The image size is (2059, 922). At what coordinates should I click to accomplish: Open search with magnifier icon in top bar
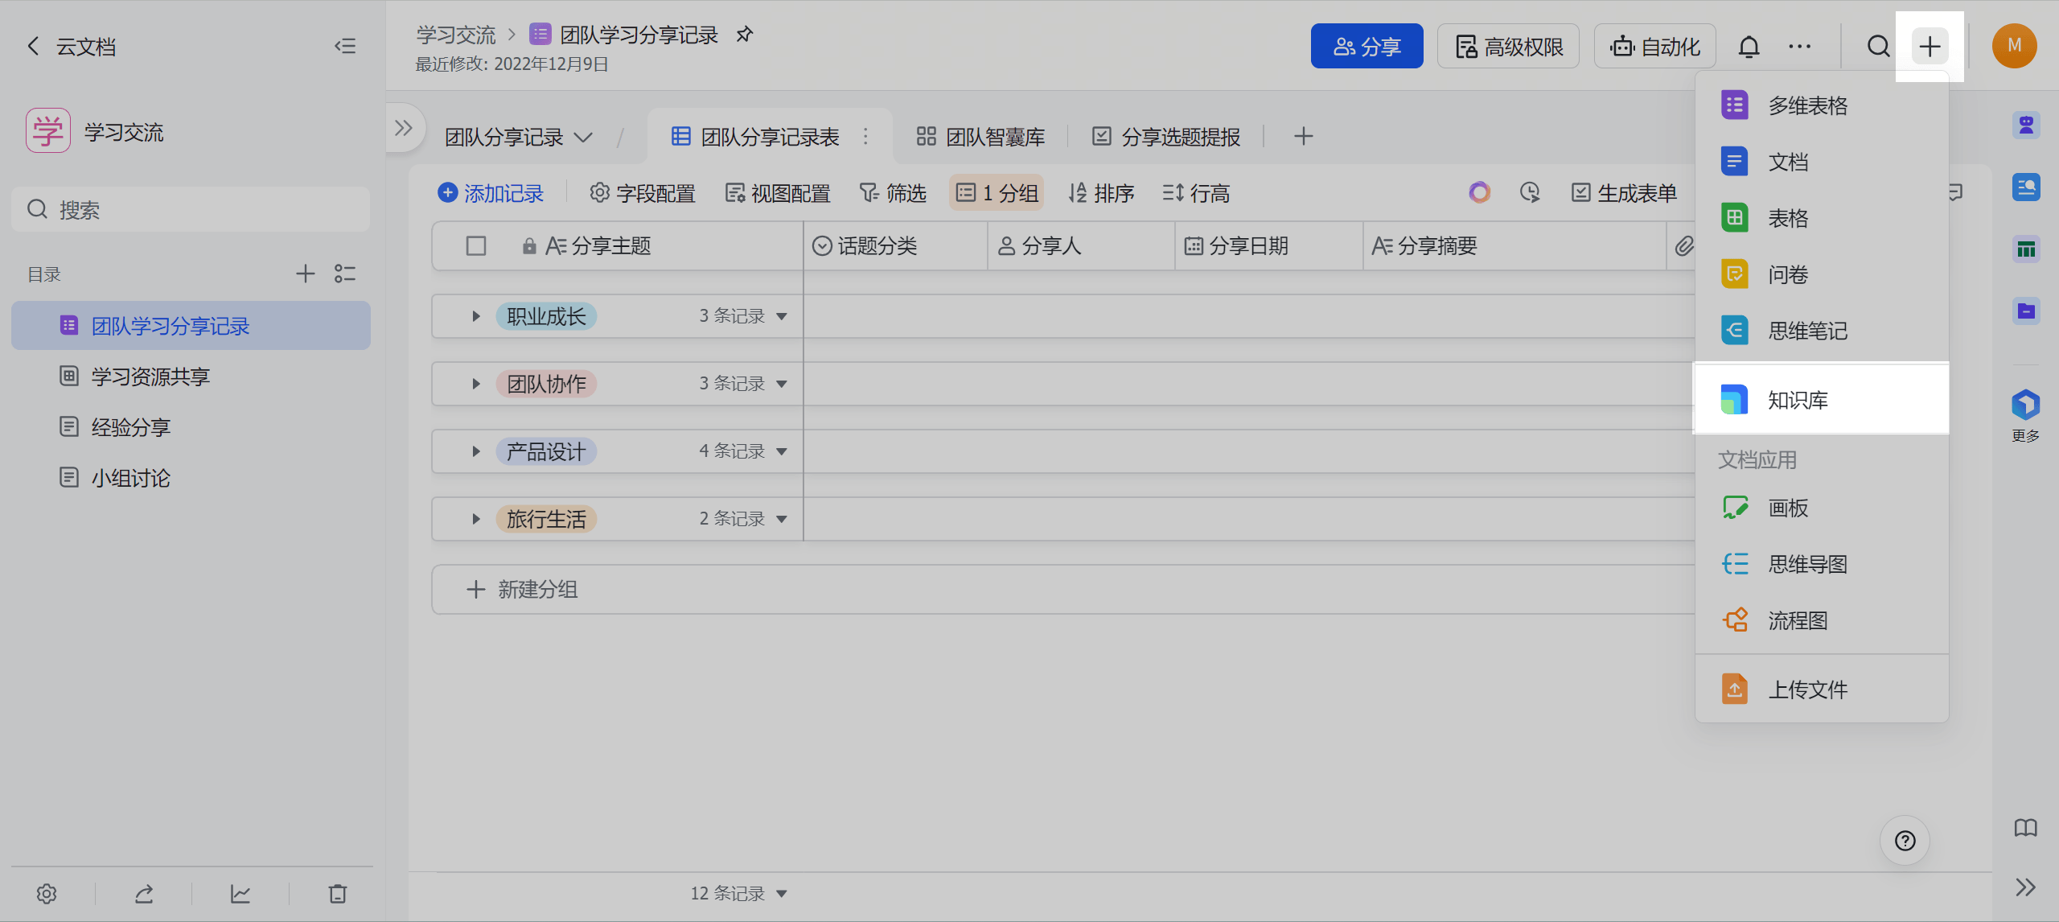[1878, 47]
